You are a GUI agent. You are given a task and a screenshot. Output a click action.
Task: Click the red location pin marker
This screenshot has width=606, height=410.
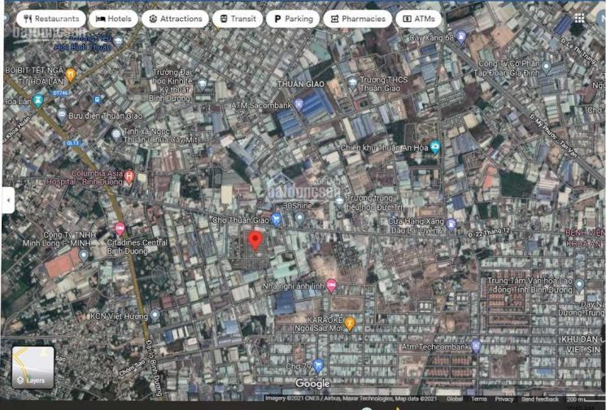(x=255, y=239)
